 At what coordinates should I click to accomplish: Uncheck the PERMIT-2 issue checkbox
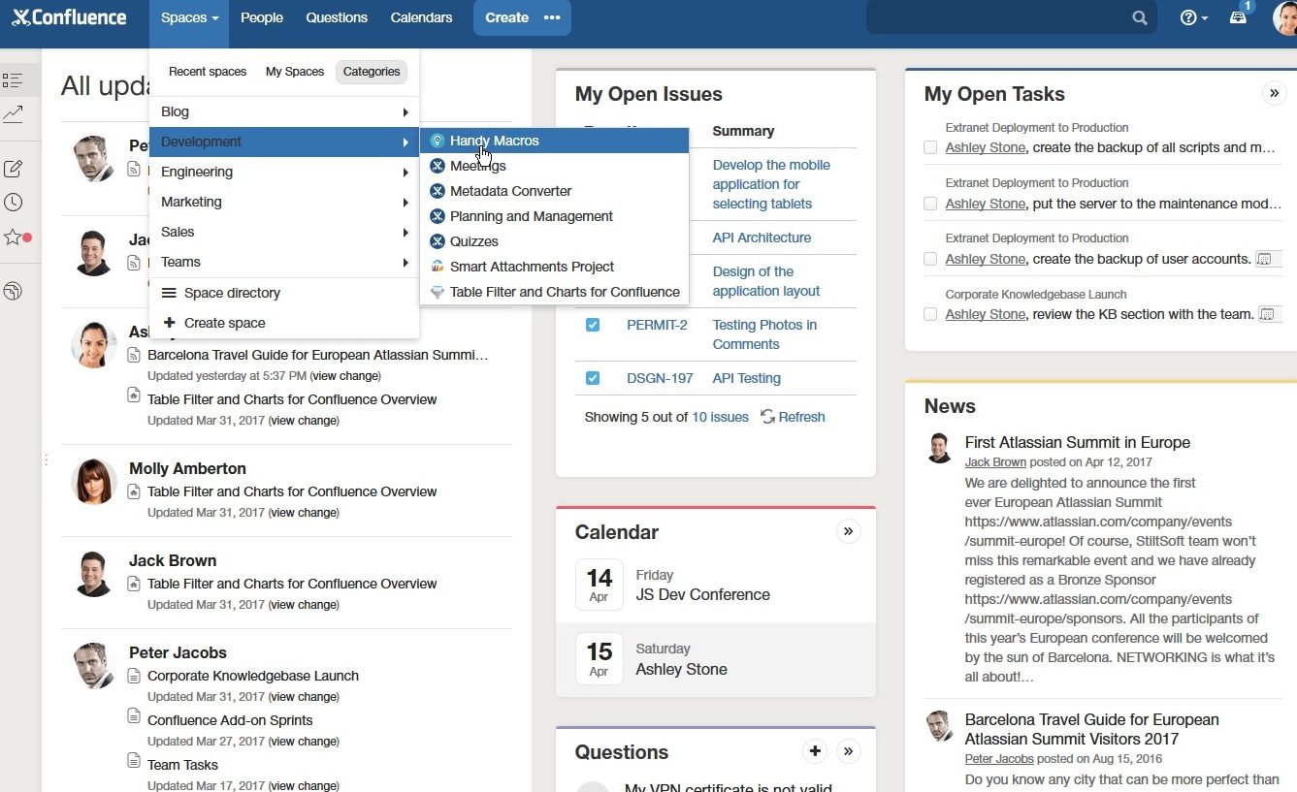(x=593, y=325)
